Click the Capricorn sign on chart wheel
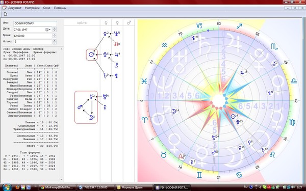 pyautogui.click(x=199, y=25)
